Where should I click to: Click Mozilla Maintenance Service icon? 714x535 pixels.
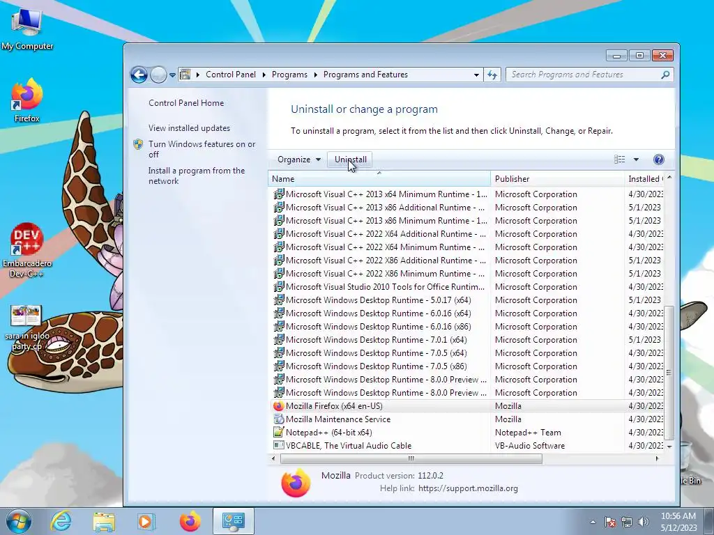coord(278,419)
